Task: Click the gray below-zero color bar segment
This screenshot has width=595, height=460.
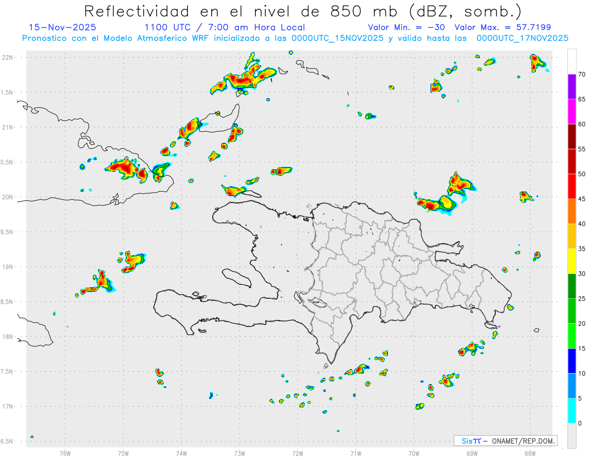Action: [x=572, y=436]
